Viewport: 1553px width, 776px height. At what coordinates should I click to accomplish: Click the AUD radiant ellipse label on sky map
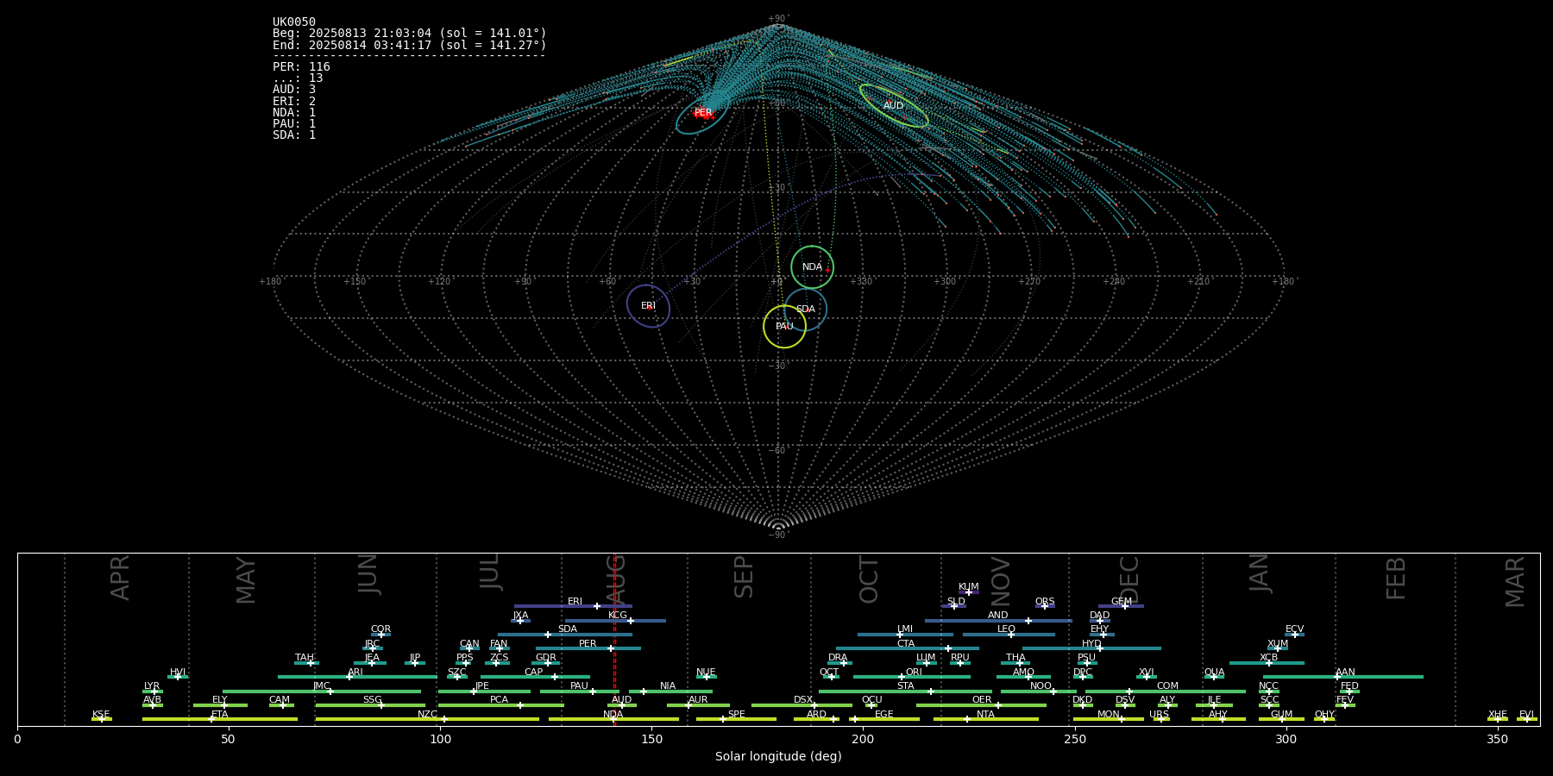pyautogui.click(x=893, y=106)
